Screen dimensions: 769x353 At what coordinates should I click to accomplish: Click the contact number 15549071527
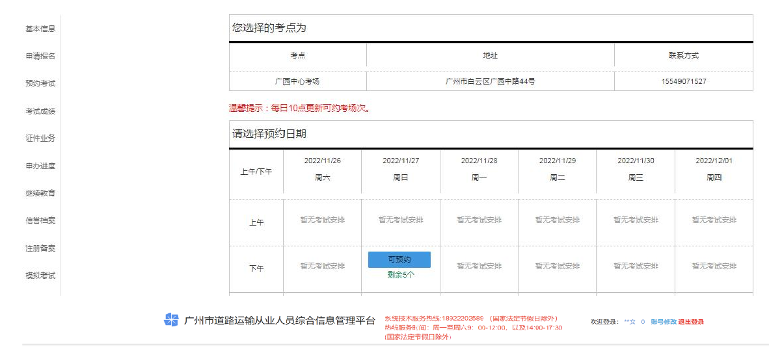tap(683, 81)
